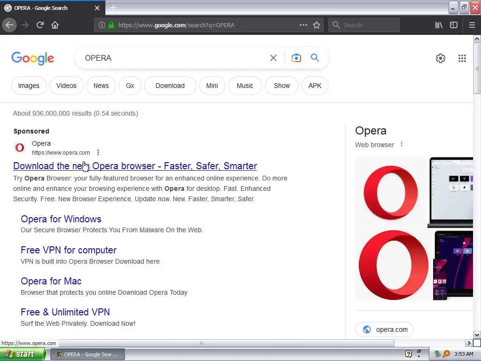Clear the Google search box with X
Screen dimensions: 481x361
(273, 58)
